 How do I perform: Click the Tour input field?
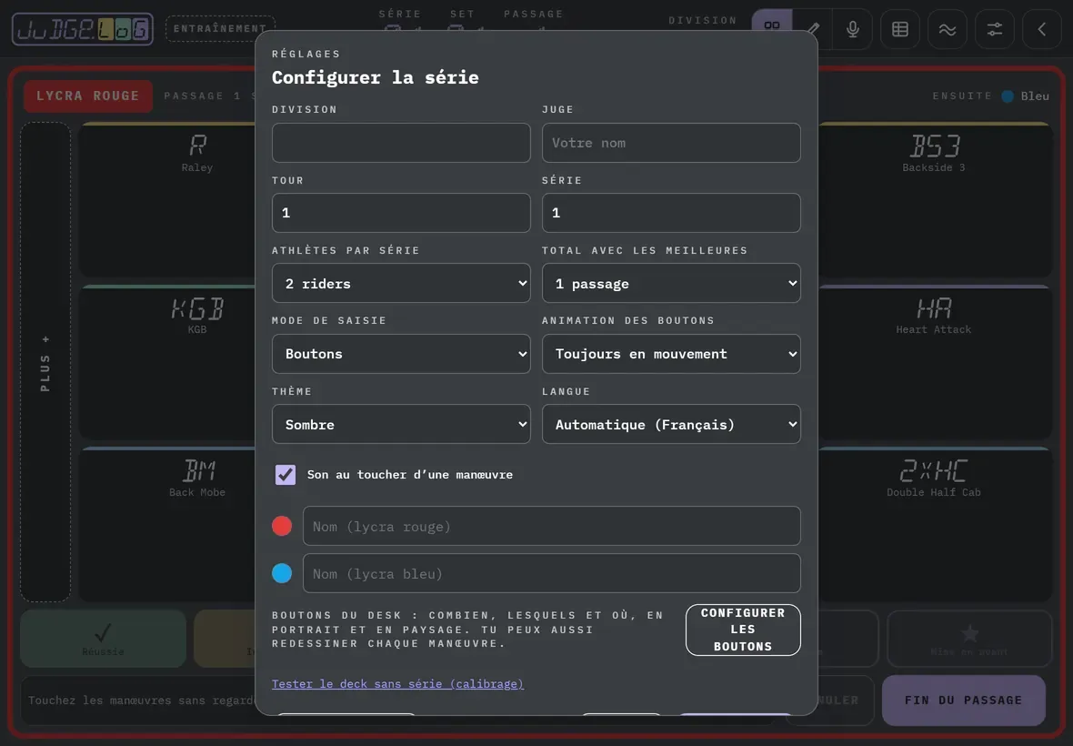pos(401,213)
